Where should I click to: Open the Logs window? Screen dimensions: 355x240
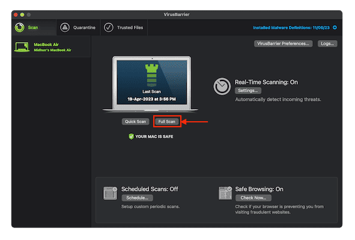(327, 44)
